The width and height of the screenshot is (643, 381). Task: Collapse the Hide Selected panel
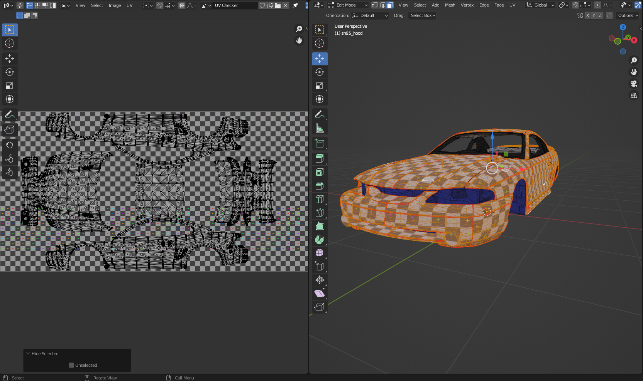(28, 354)
